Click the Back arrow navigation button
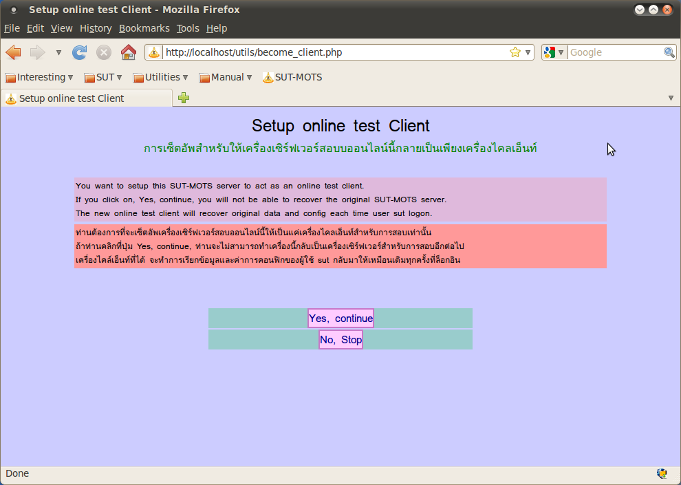The width and height of the screenshot is (681, 485). pos(14,52)
